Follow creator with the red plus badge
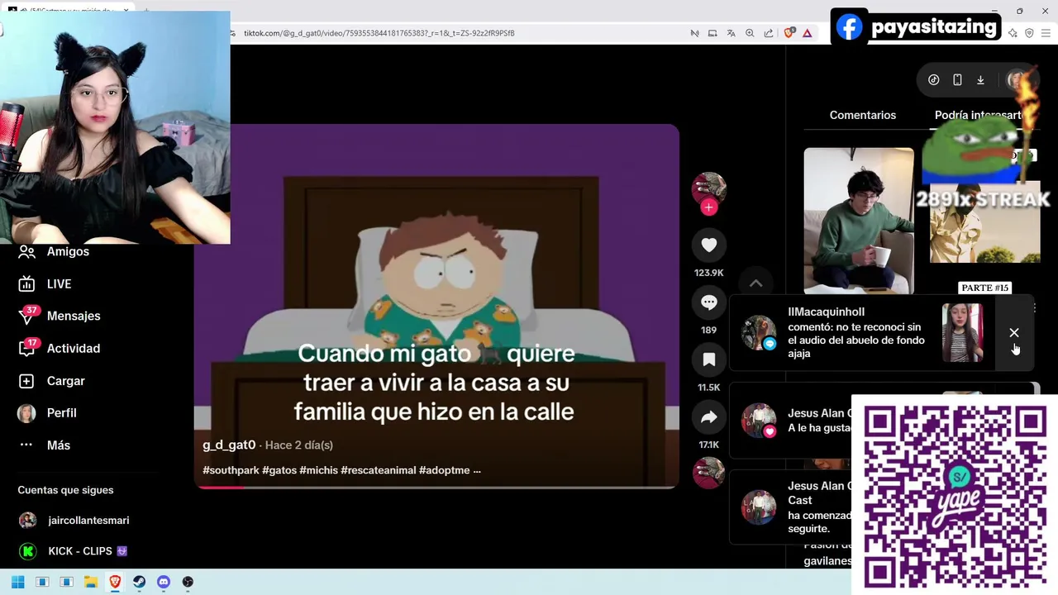This screenshot has height=595, width=1058. pyautogui.click(x=708, y=207)
